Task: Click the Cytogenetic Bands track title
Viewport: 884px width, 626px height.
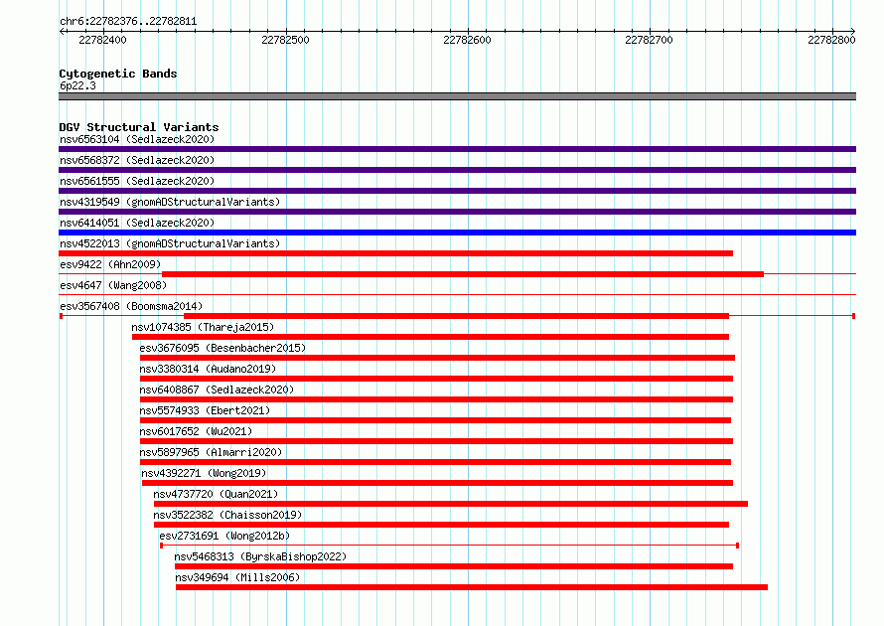Action: pos(118,74)
